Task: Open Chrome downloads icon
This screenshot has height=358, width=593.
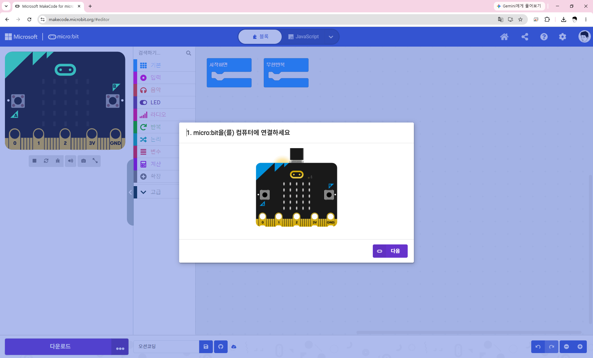Action: click(564, 19)
